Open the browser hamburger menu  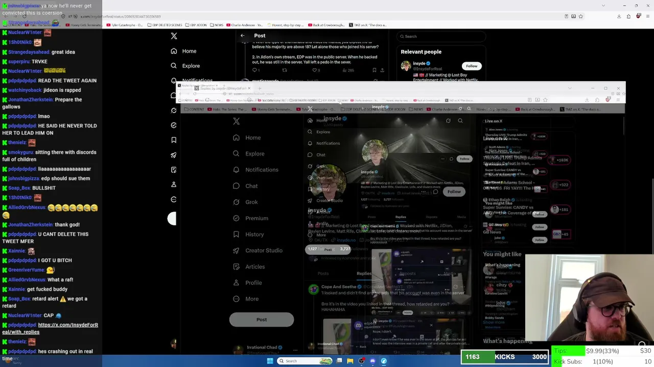coord(648,16)
